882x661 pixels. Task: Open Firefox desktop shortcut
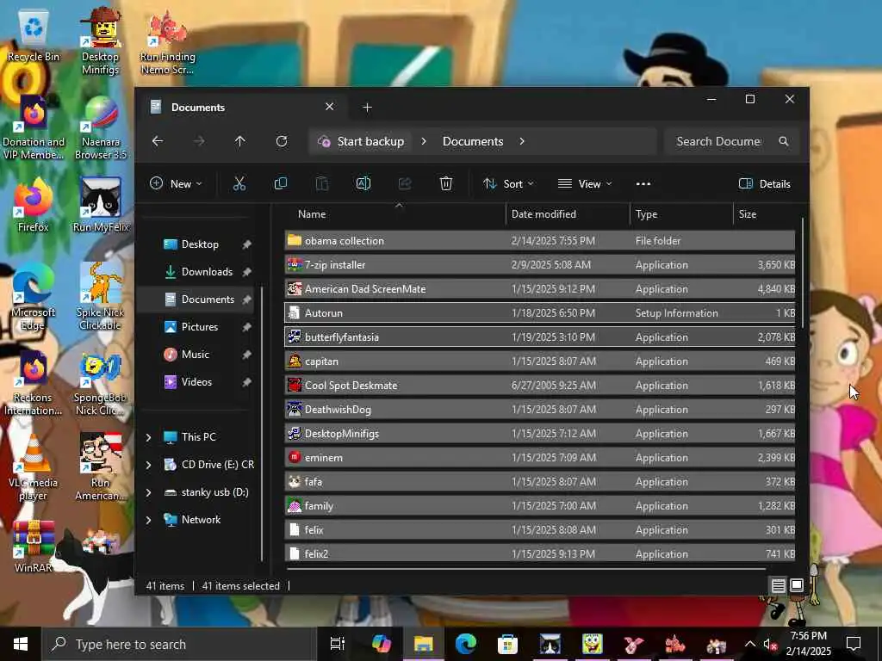(34, 205)
